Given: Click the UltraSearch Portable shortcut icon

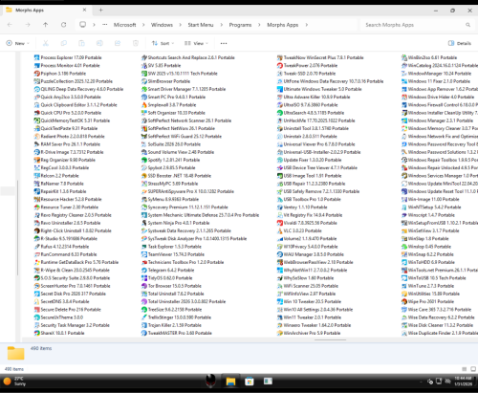Looking at the screenshot, I should 280,113.
